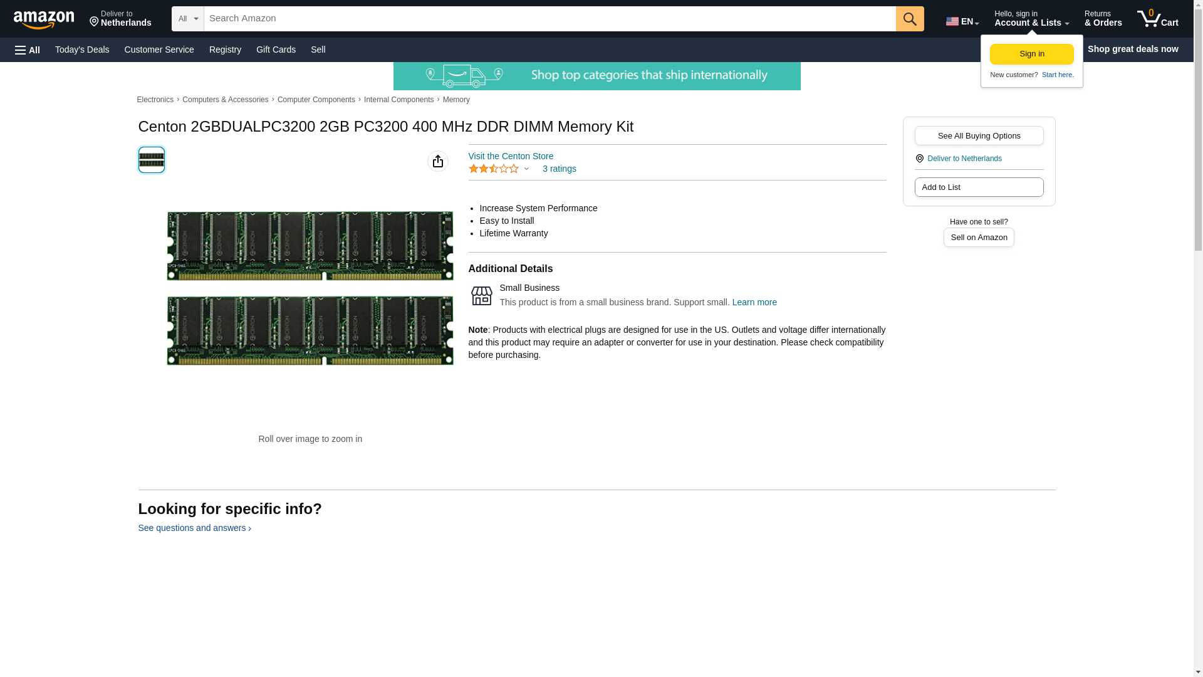Viewport: 1203px width, 677px height.
Task: Click the share icon beside the product image
Action: 438,161
